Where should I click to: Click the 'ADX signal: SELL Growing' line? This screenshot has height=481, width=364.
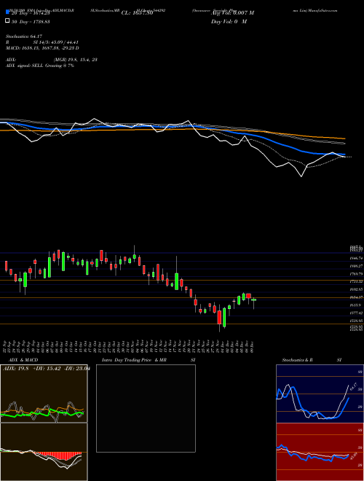[40, 66]
